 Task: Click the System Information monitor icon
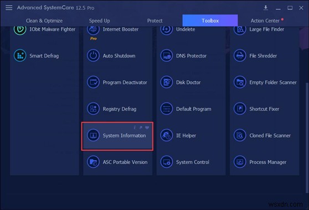pyautogui.click(x=93, y=135)
